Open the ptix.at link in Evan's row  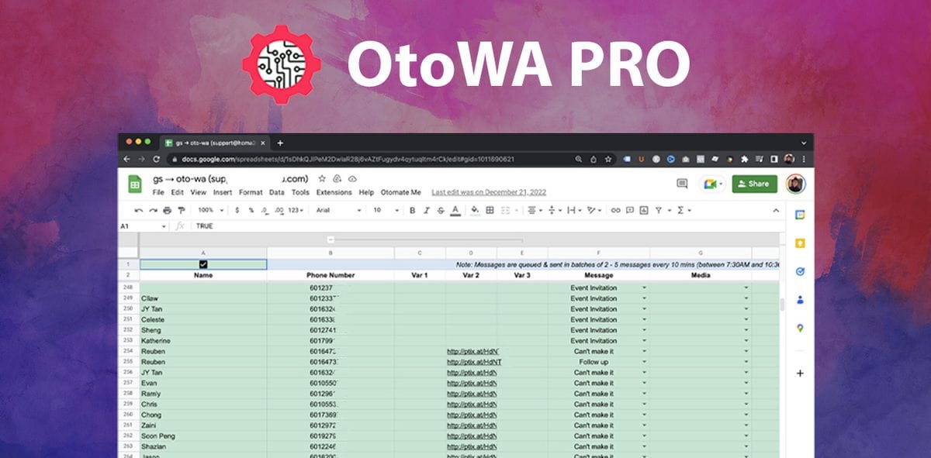[x=471, y=383]
